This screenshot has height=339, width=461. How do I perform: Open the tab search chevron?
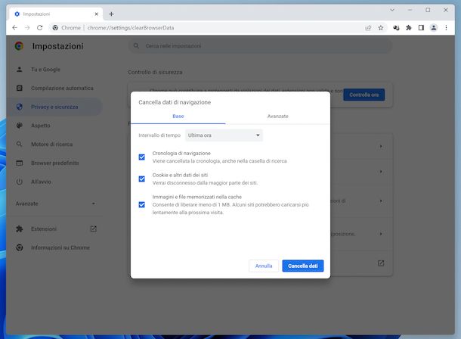[x=392, y=10]
